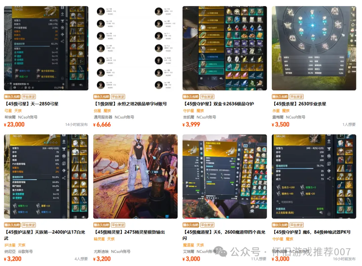Click the 赠永久包赔 badge under the 魔道星 listing

[x=191, y=225]
